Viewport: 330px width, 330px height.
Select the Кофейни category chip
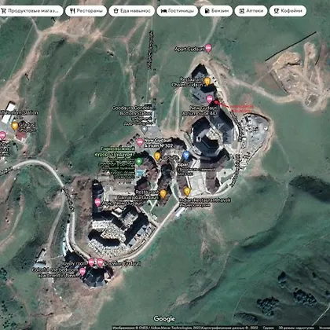[288, 11]
